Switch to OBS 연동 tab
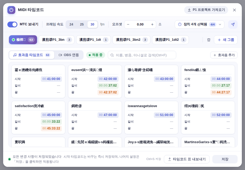Viewport: 245px width, 170px height. (69, 55)
